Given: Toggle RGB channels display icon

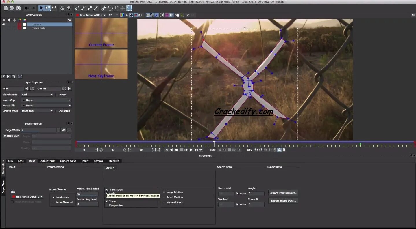Looking at the screenshot, I should point(122,15).
